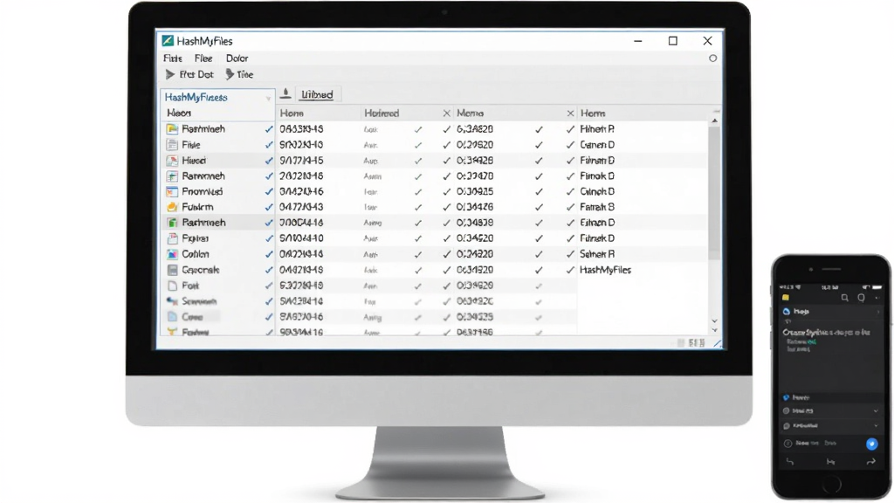894x503 pixels.
Task: Click the Gaeonals row name
Action: [x=201, y=270]
